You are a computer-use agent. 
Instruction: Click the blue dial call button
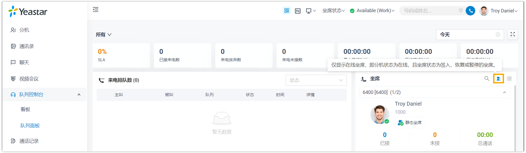point(470,11)
